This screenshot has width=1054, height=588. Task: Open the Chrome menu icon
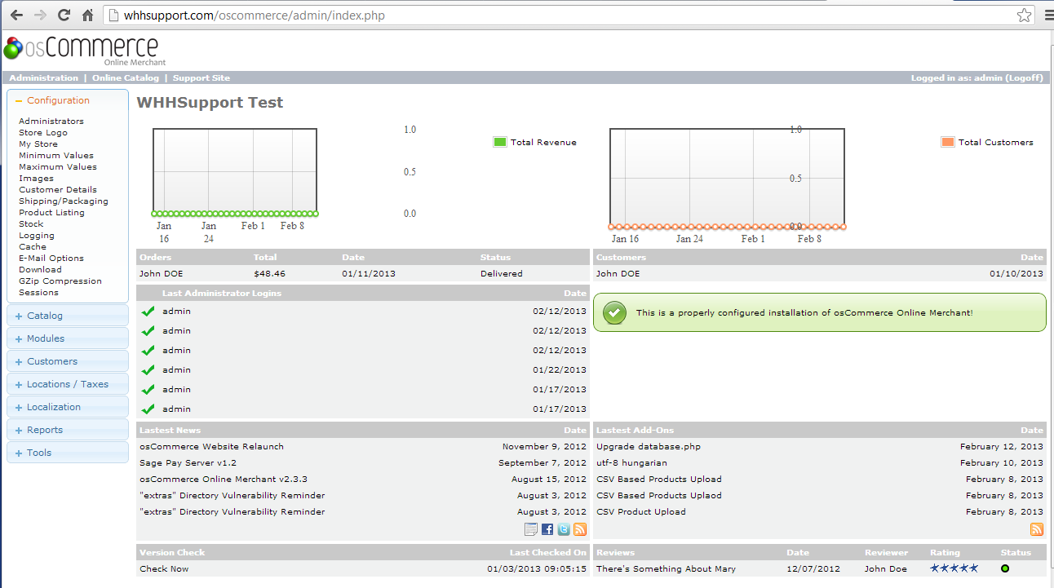click(x=1045, y=15)
